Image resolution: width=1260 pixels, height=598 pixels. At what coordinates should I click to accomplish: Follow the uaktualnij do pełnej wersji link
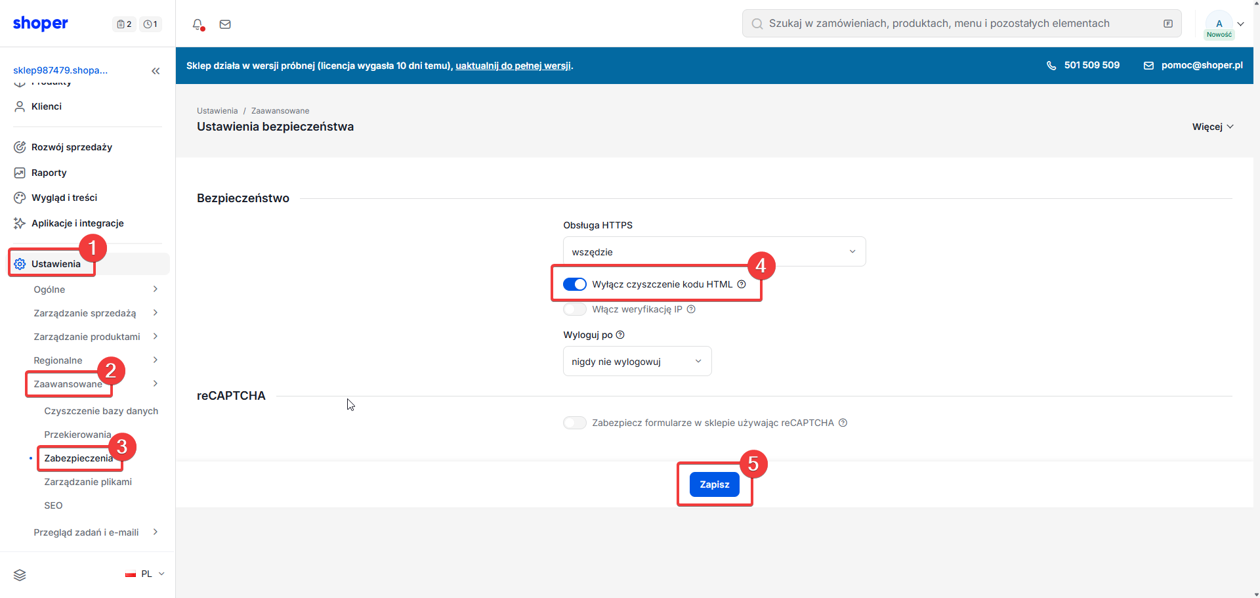[x=513, y=66]
